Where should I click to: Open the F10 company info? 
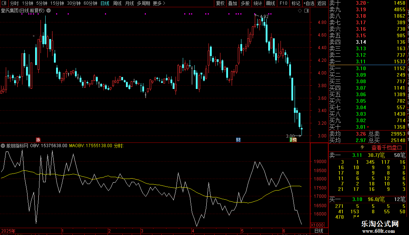coord(283,3)
